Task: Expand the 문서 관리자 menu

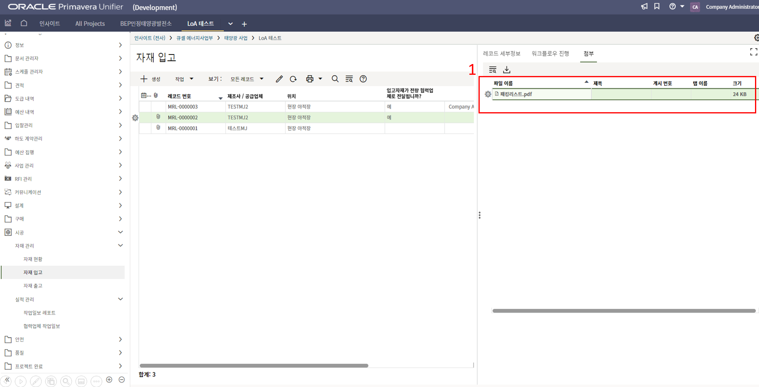Action: (120, 58)
